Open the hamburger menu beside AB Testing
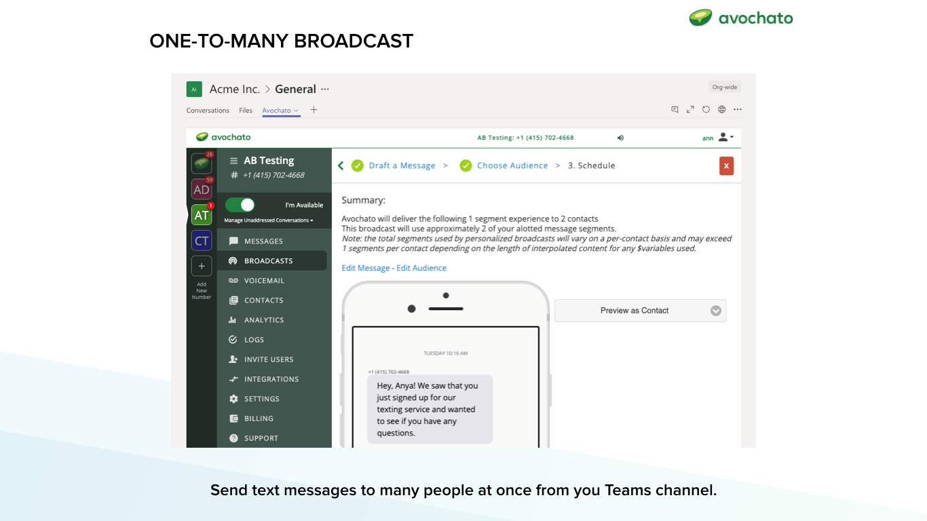The width and height of the screenshot is (927, 521). (x=234, y=161)
